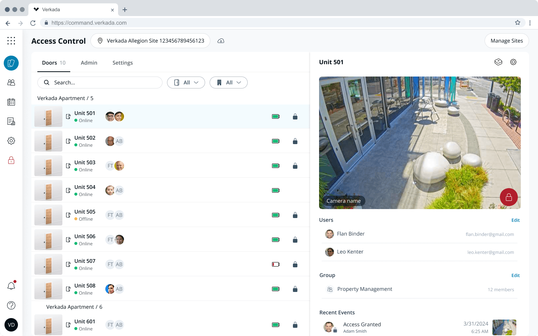Open the apps grid menu

click(11, 41)
